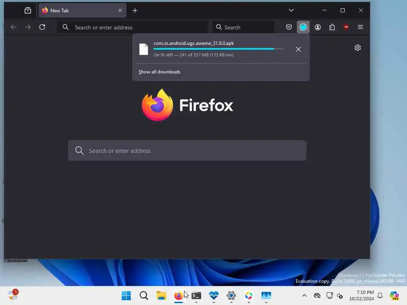Click the crossed-out cloud sync tray icon

[x=317, y=295]
